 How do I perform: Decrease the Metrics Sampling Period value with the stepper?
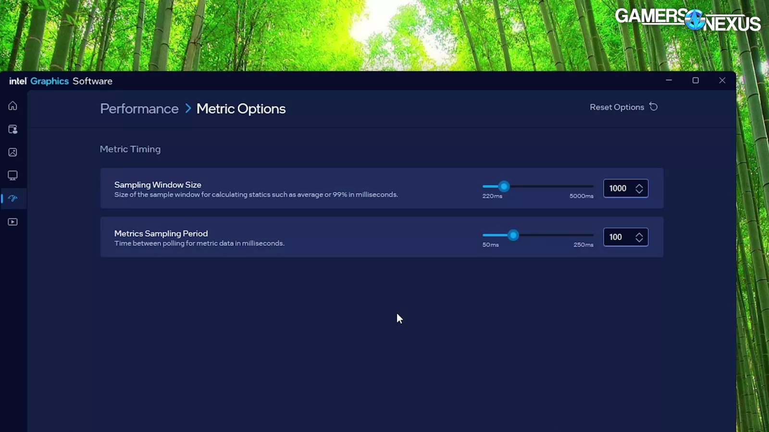click(x=639, y=240)
